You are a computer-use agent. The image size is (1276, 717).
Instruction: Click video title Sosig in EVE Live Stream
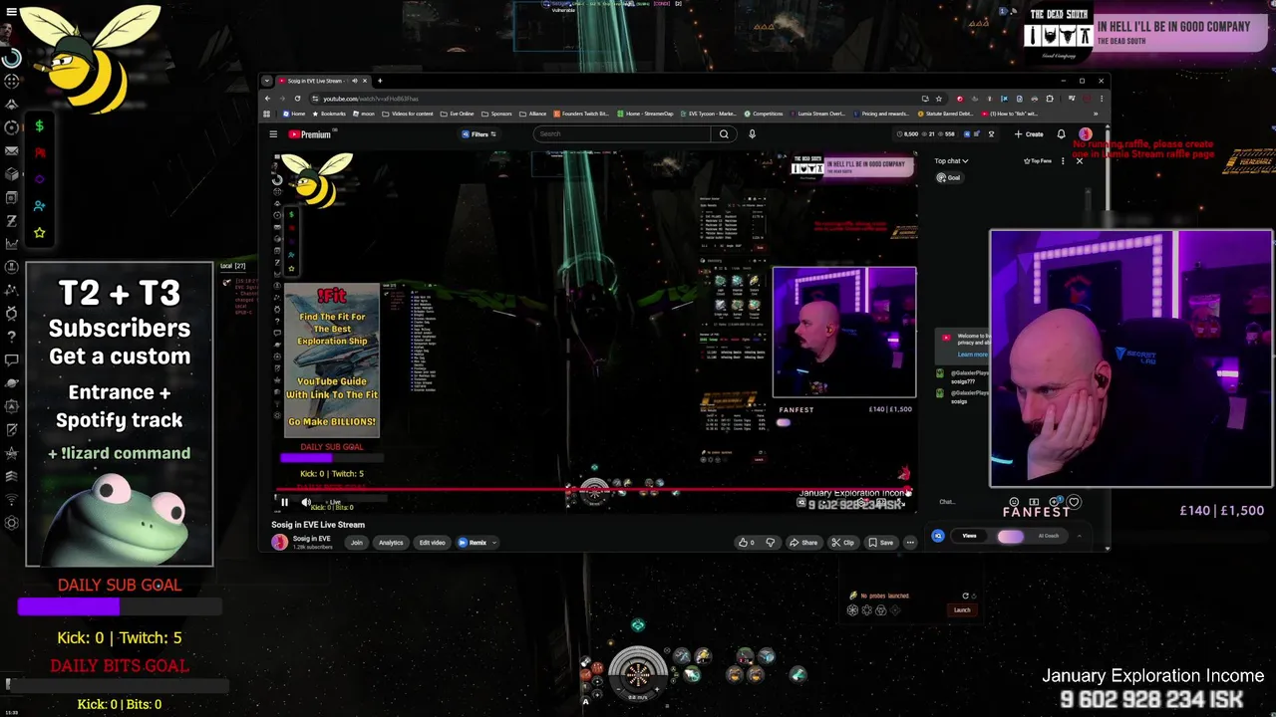click(318, 525)
